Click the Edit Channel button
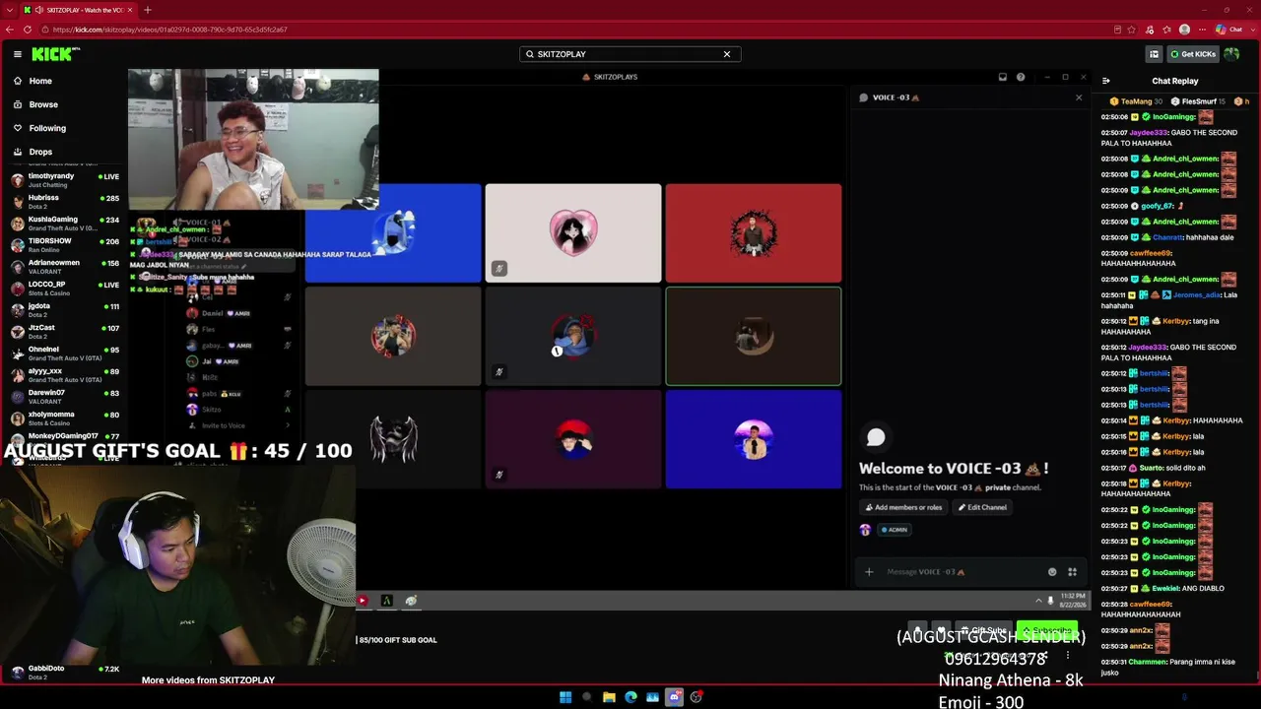1261x709 pixels. tap(982, 507)
